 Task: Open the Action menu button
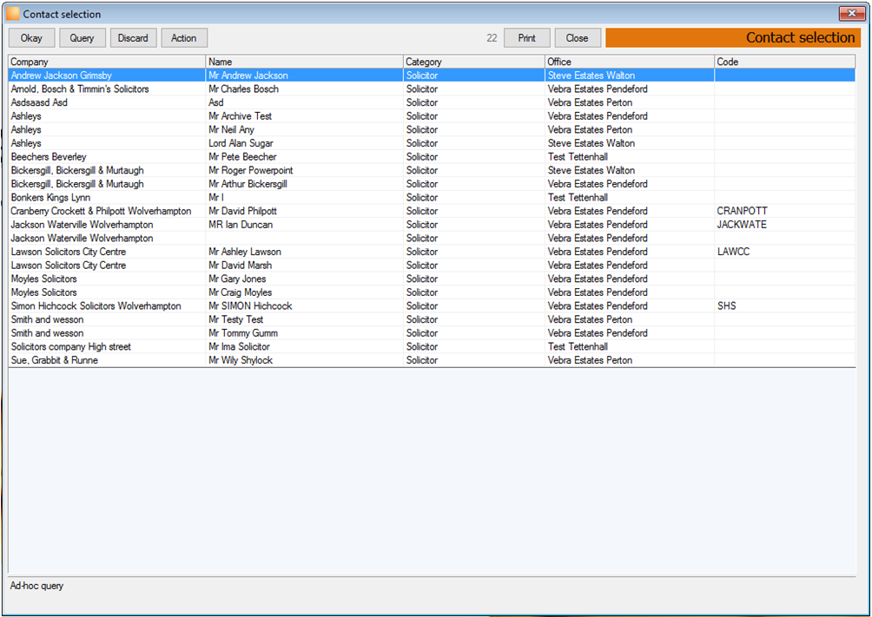click(184, 38)
